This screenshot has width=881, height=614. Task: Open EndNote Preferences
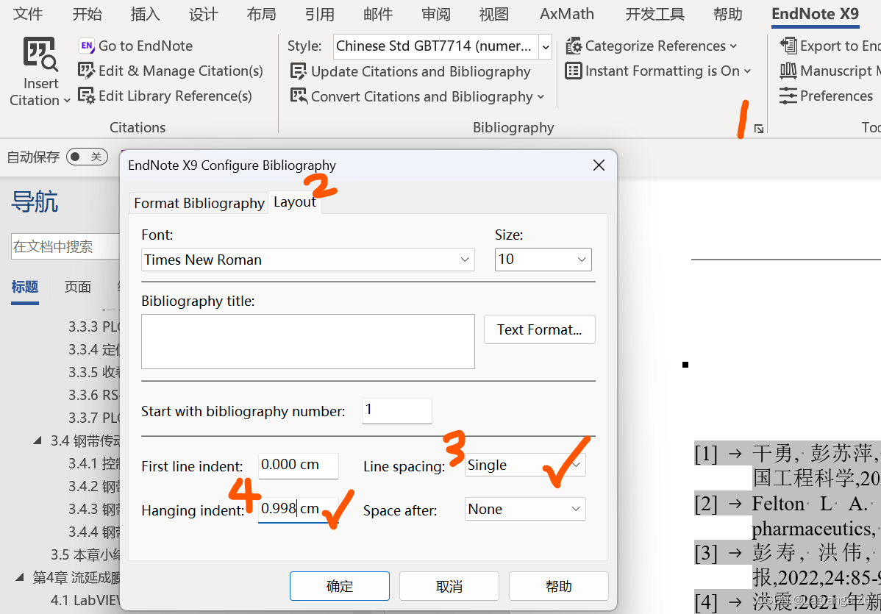(x=826, y=96)
